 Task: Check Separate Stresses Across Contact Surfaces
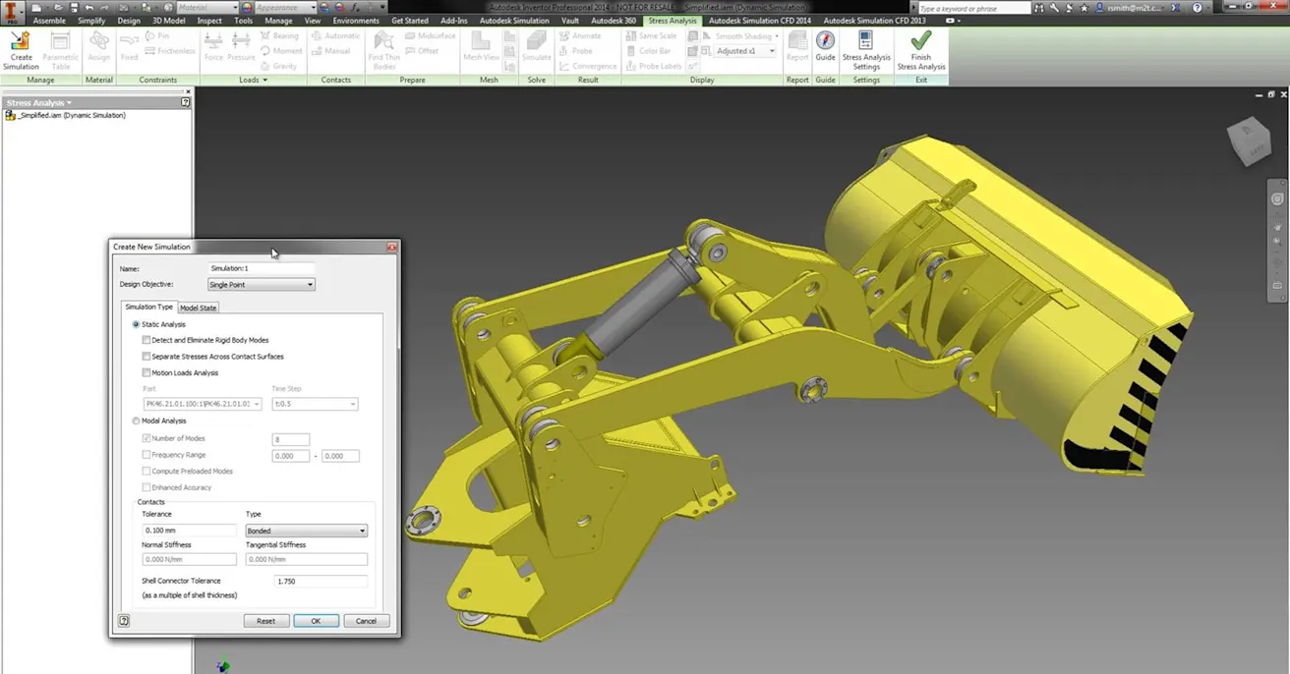pyautogui.click(x=147, y=357)
